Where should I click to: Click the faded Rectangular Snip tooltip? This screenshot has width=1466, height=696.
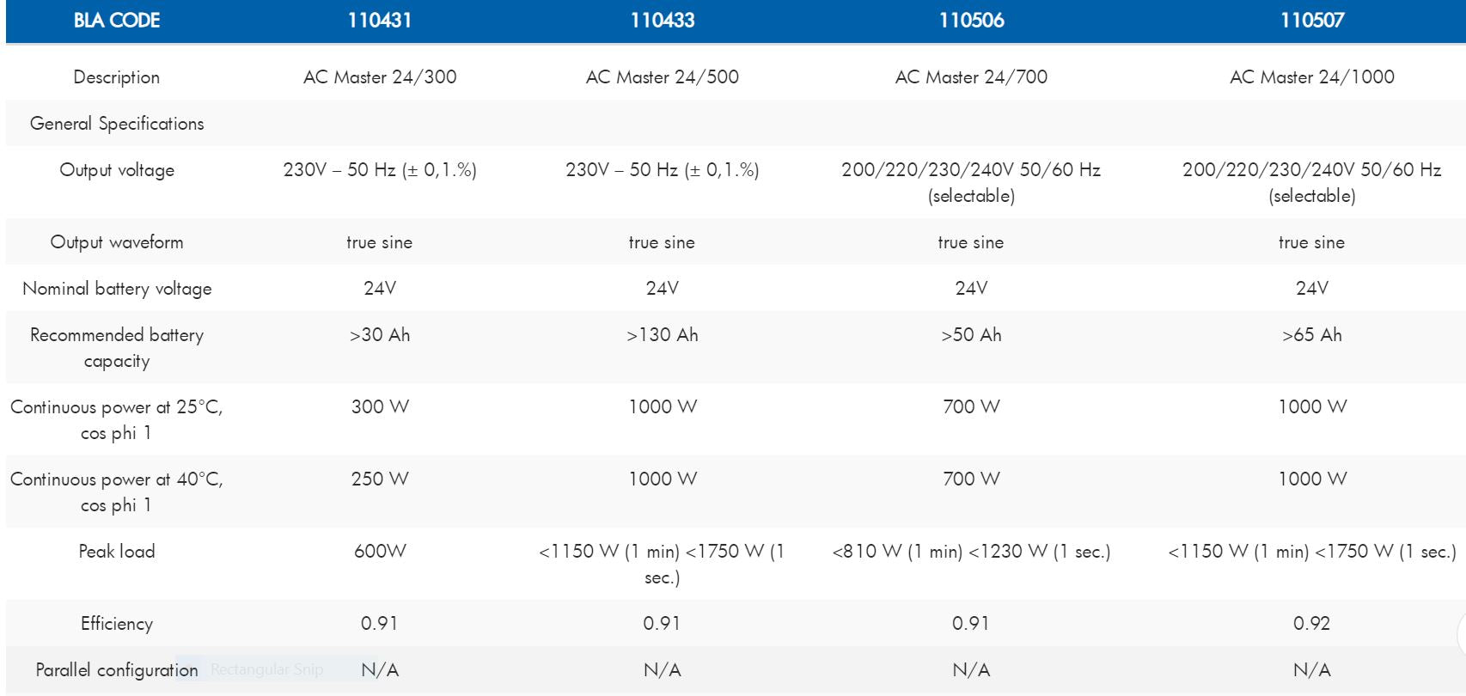267,669
